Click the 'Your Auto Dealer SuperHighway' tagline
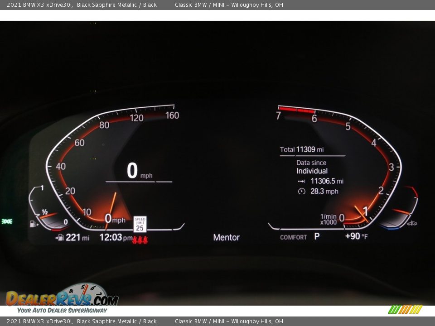 (62, 311)
